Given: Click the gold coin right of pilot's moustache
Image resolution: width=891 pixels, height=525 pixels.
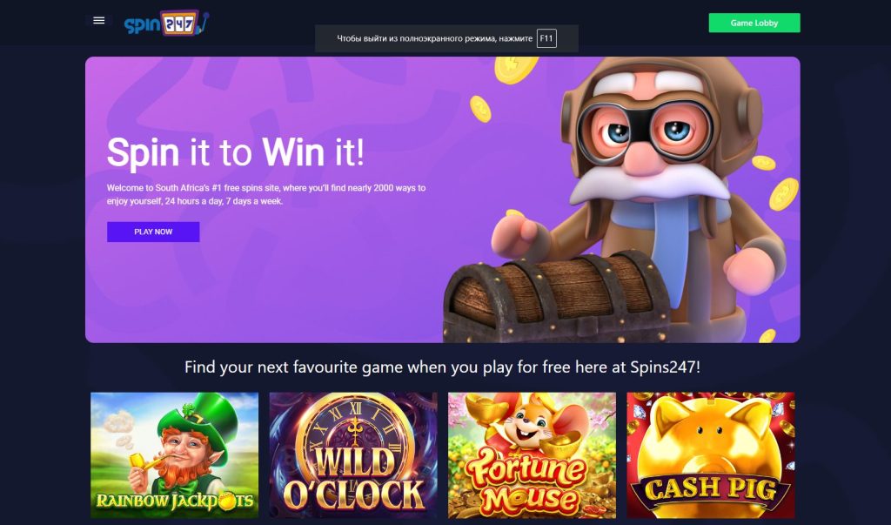Looking at the screenshot, I should [x=784, y=194].
